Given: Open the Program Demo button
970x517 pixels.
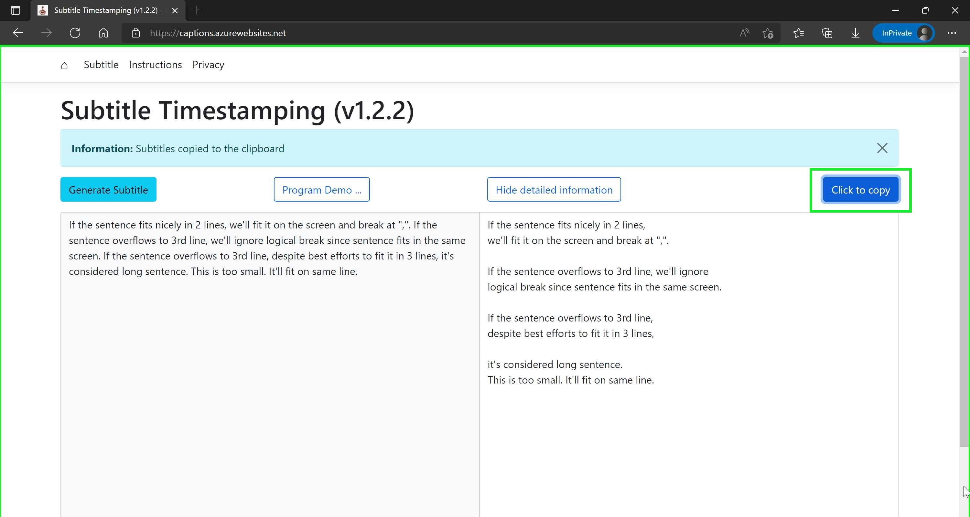Looking at the screenshot, I should (x=322, y=190).
